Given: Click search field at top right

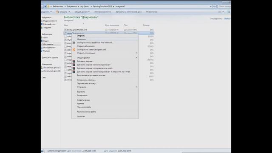Looking at the screenshot, I should [x=224, y=6].
